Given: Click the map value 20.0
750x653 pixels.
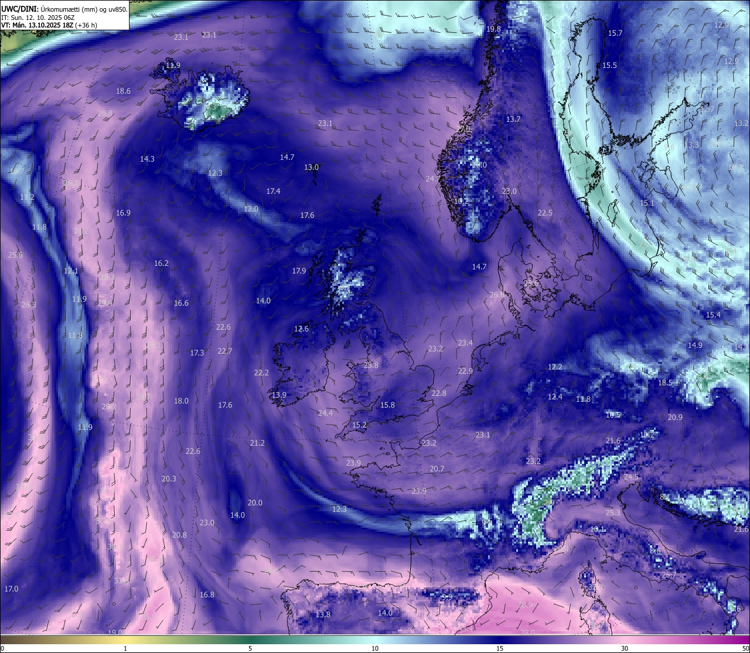Looking at the screenshot, I should coord(255,503).
